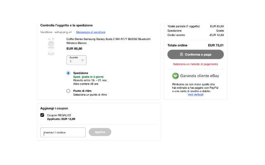Click the Cuffie Stereo Samsung product title
Image resolution: width=265 pixels, height=165 pixels.
pyautogui.click(x=108, y=40)
